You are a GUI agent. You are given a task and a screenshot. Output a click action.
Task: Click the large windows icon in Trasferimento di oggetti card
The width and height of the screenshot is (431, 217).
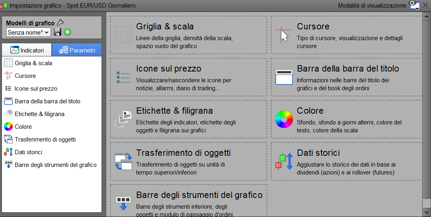[x=123, y=161]
